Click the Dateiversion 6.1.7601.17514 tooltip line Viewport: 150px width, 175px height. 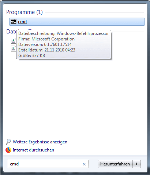tap(45, 44)
